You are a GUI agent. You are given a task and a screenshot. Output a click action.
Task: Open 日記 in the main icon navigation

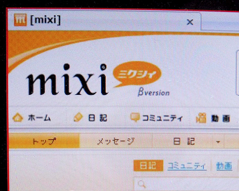(x=98, y=118)
